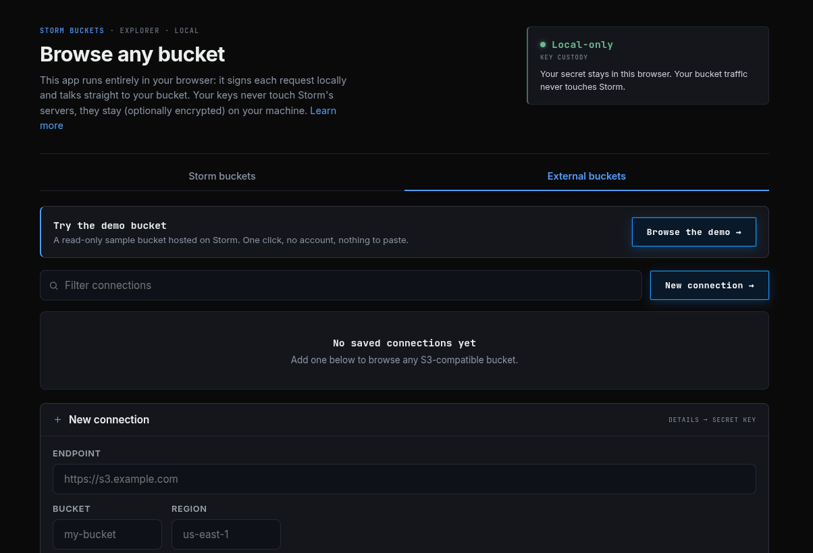Collapse the New connection panel header
Image resolution: width=813 pixels, height=553 pixels.
coord(404,420)
